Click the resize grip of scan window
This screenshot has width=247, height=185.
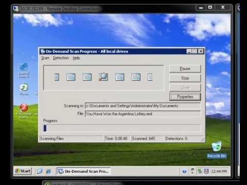[202, 140]
